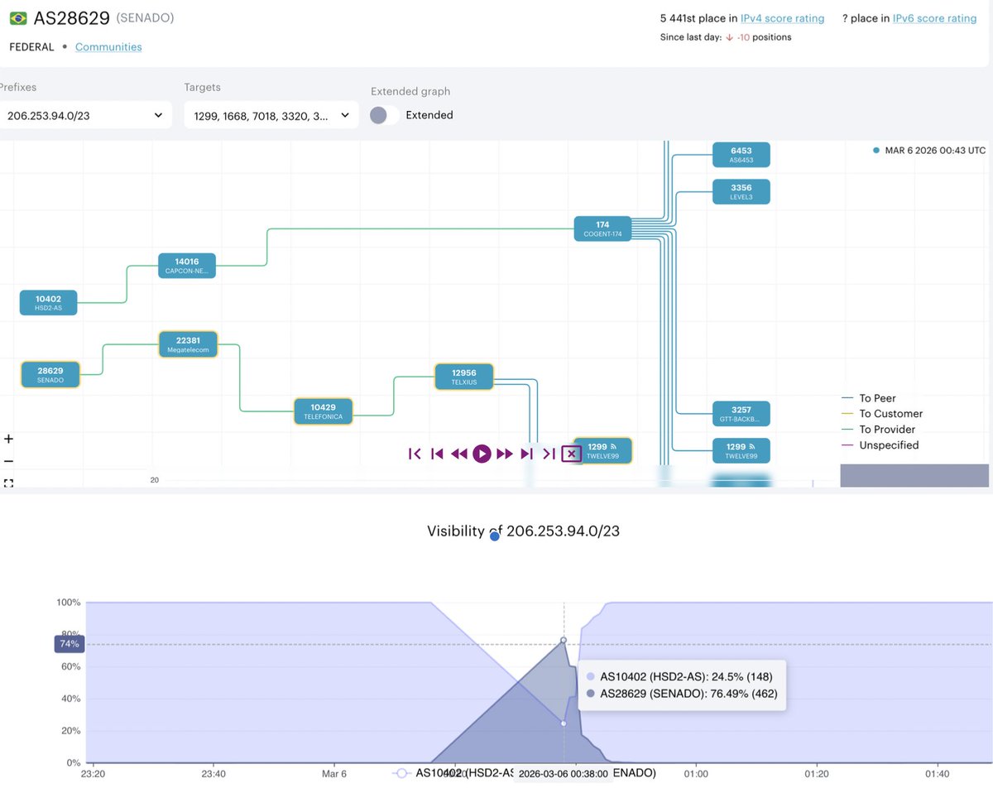Click the tooltip line AS28629 (SENADO): 76.49%
Image resolution: width=993 pixels, height=788 pixels.
pos(681,694)
